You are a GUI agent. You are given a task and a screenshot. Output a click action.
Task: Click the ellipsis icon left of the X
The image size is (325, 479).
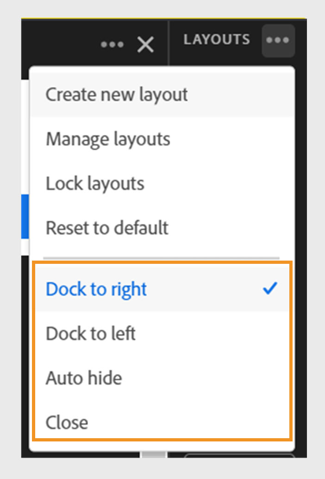click(112, 45)
